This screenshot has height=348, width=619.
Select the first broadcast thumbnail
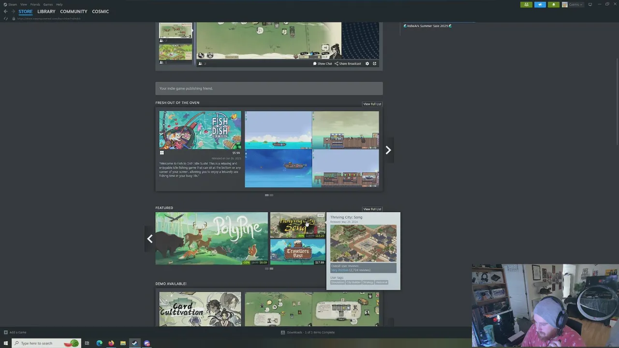176,30
